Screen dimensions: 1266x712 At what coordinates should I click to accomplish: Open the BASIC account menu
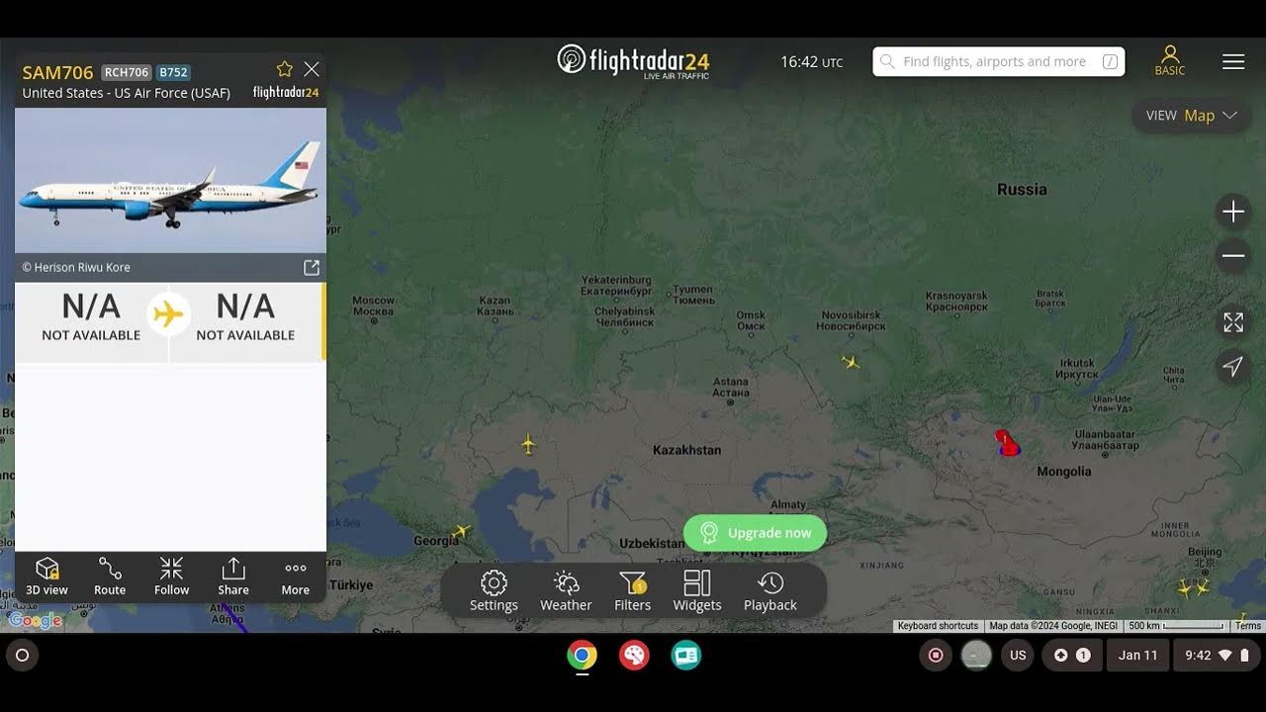(x=1170, y=60)
